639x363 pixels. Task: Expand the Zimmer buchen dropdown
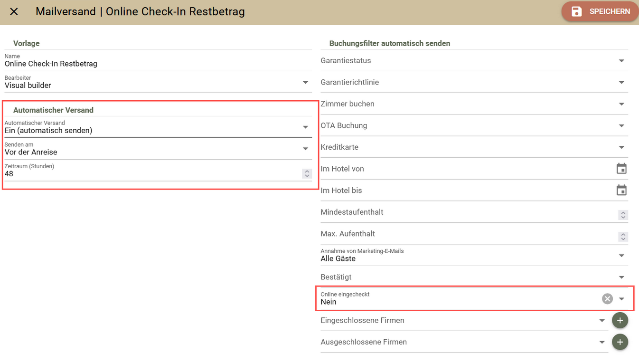[x=474, y=104]
